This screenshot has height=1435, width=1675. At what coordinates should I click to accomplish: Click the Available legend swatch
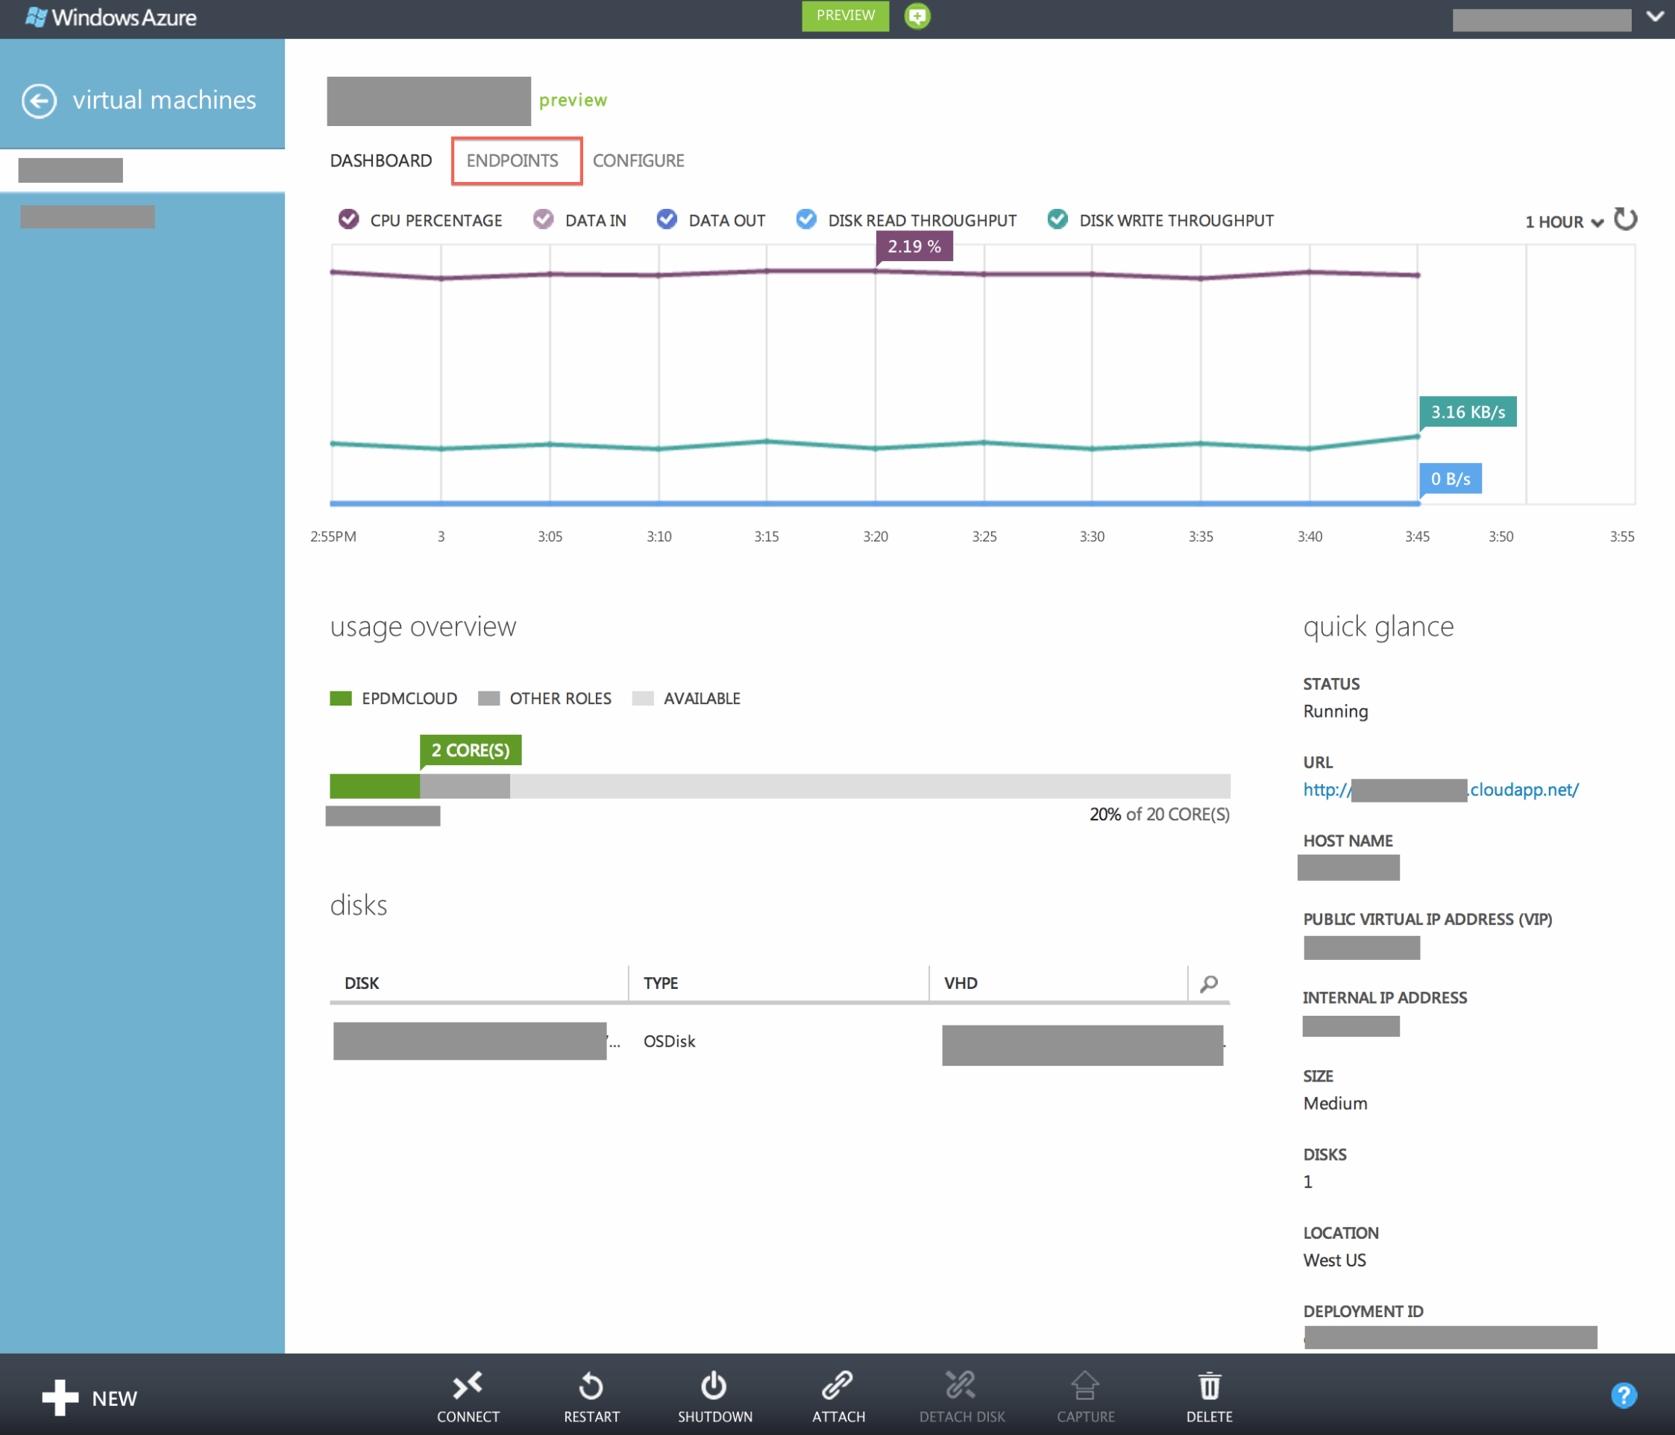pyautogui.click(x=643, y=699)
